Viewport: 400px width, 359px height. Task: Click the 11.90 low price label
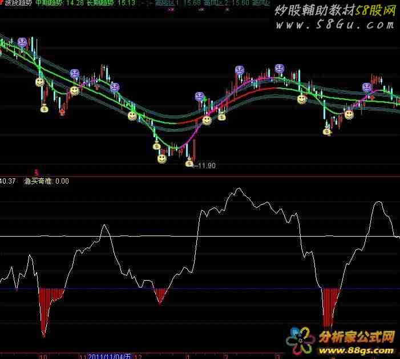tap(207, 166)
